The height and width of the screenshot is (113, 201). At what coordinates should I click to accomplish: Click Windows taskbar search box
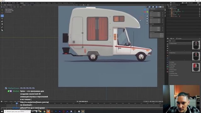coord(17,111)
